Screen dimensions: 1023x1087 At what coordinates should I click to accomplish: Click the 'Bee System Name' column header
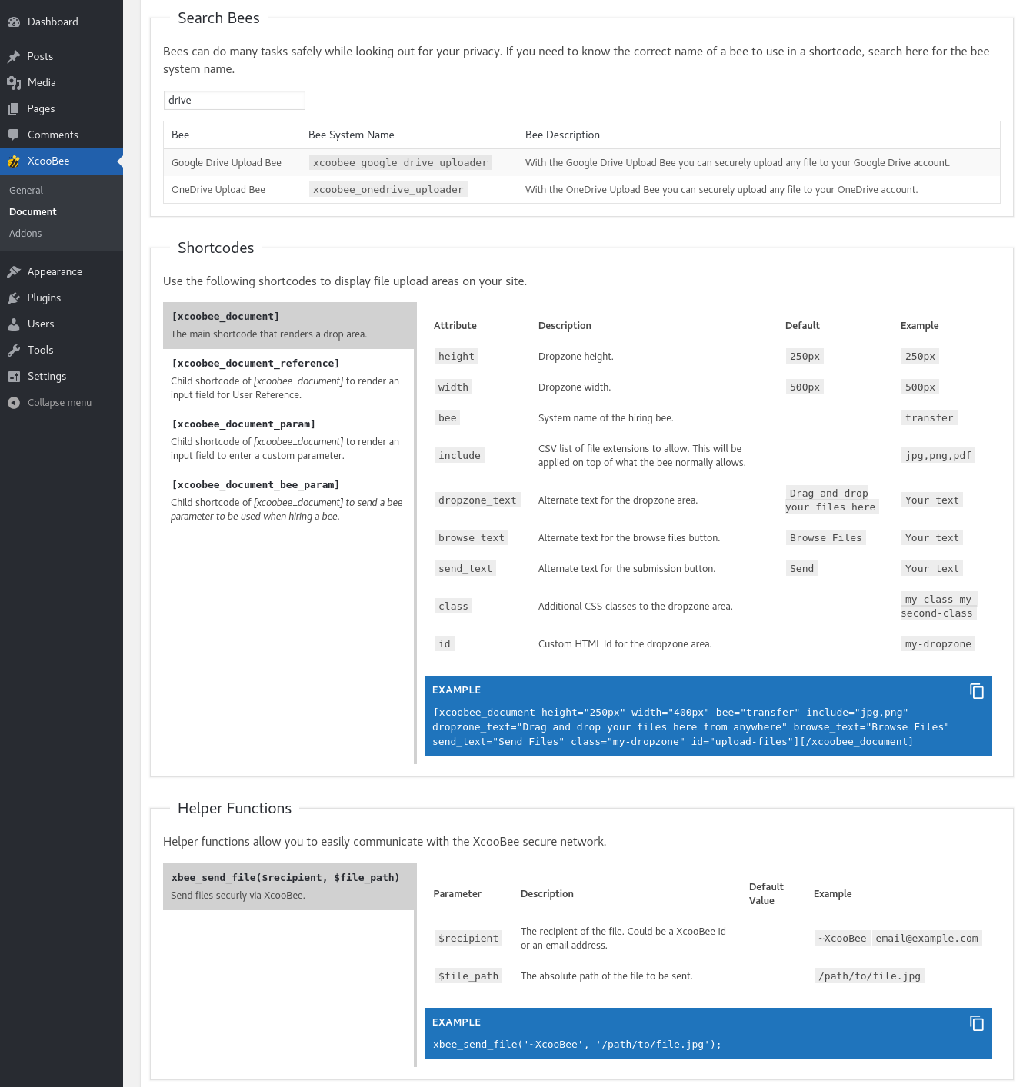(352, 135)
